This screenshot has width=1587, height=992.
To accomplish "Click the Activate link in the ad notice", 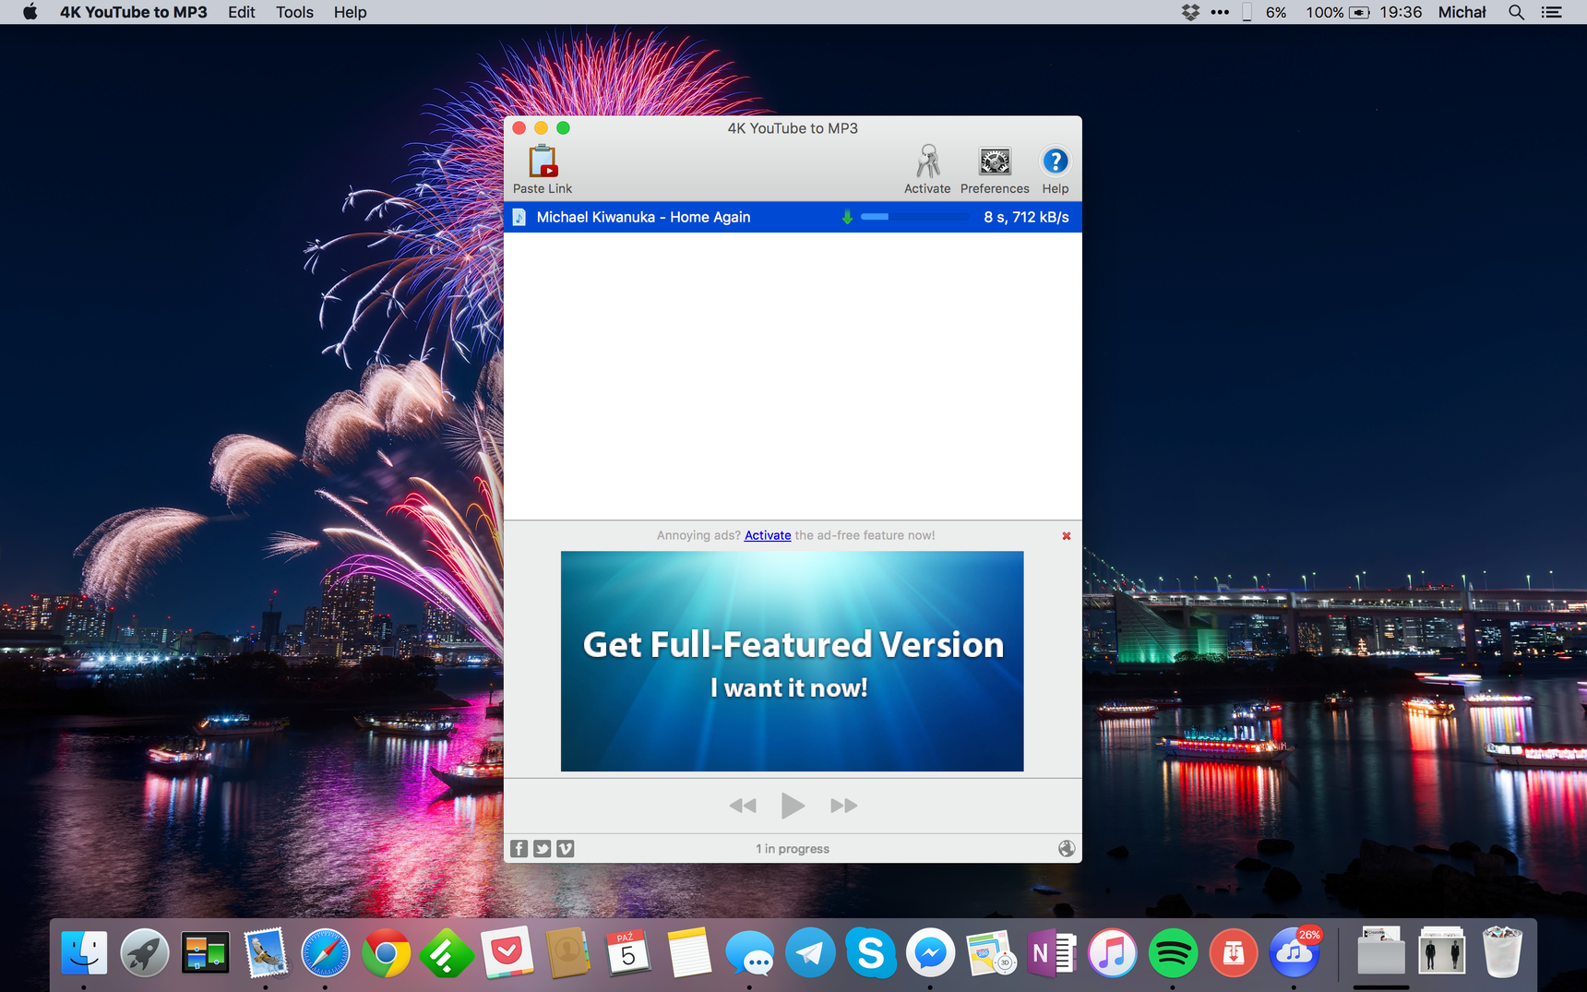I will tap(768, 535).
